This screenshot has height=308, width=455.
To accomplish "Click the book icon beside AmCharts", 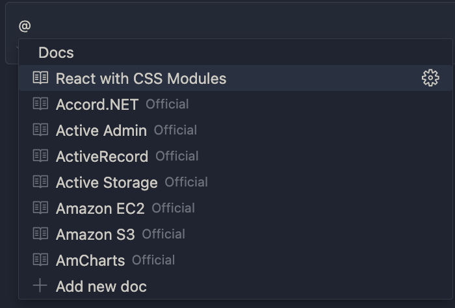I will coord(40,259).
